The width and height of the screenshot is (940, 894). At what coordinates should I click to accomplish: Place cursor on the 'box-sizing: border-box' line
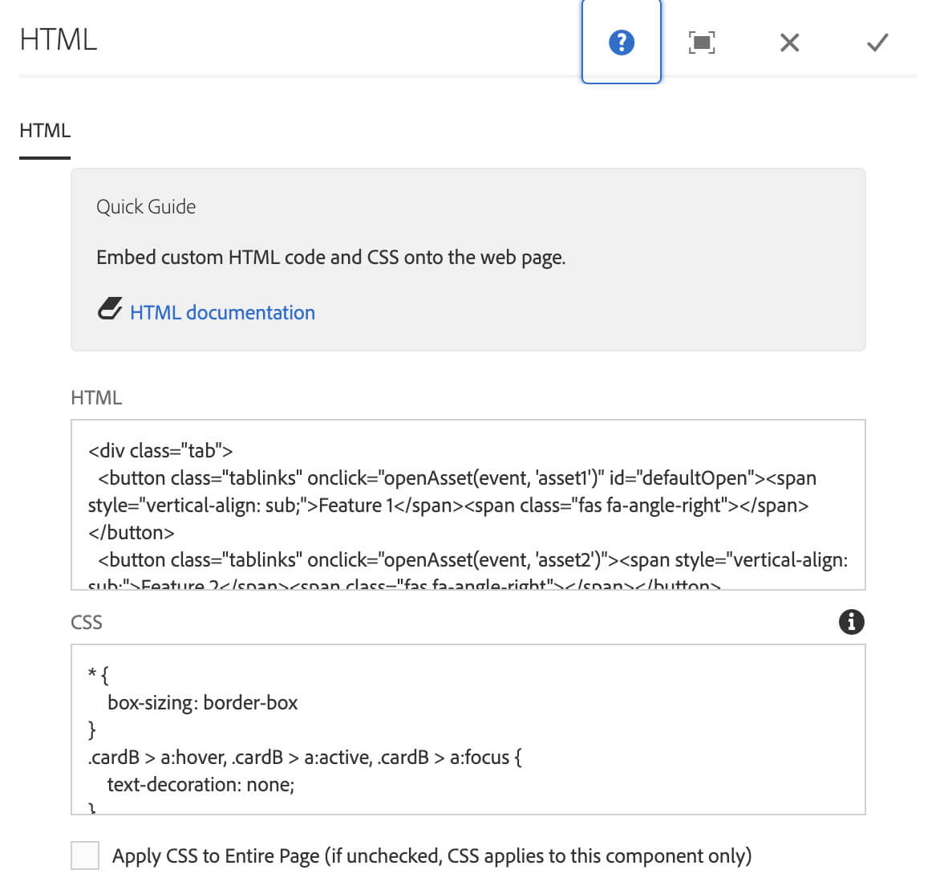(x=202, y=703)
